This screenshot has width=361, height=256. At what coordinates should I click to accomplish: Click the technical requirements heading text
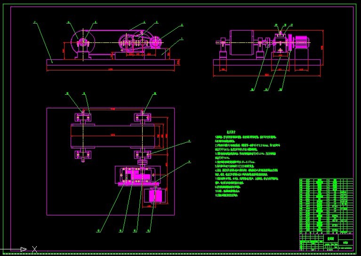click(231, 132)
